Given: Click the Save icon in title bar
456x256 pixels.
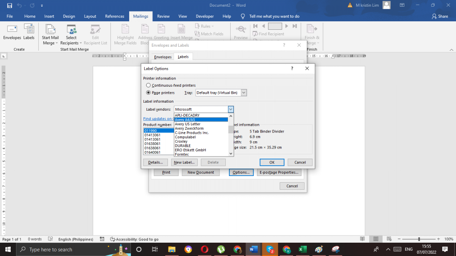Looking at the screenshot, I should click(10, 5).
